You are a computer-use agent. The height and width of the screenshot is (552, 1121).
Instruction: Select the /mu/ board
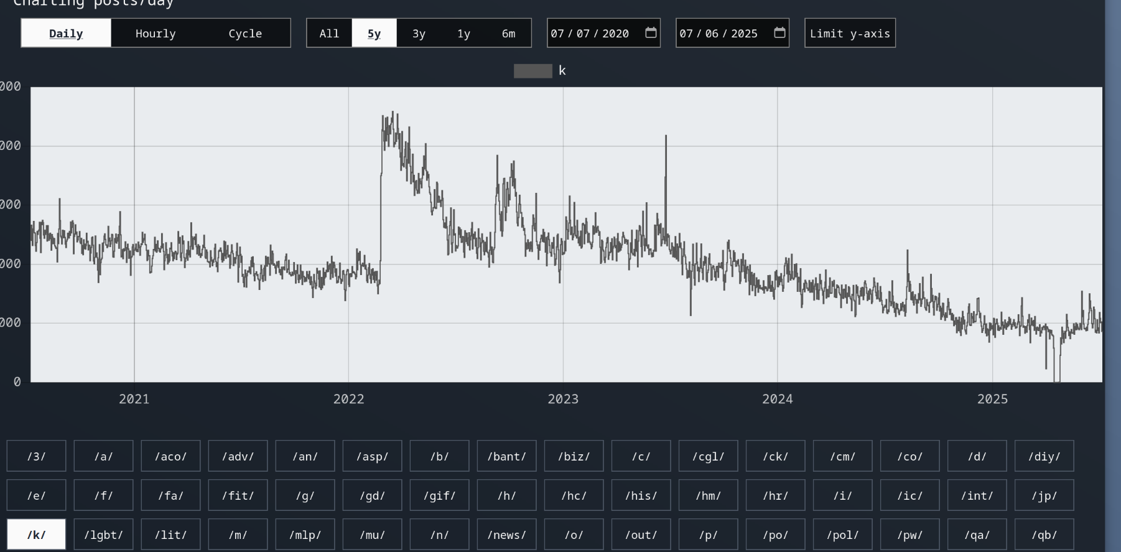[372, 535]
